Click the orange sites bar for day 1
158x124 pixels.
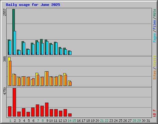pos(10,73)
